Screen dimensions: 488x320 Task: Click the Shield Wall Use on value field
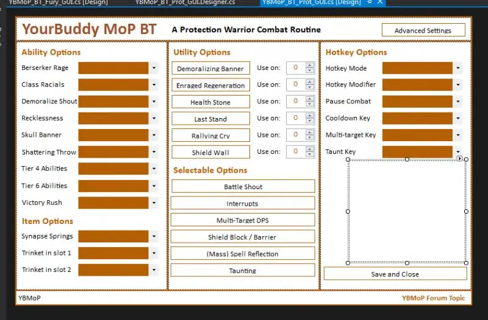pos(296,151)
